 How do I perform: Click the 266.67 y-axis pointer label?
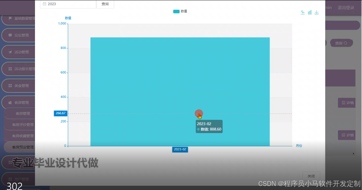pyautogui.click(x=61, y=113)
